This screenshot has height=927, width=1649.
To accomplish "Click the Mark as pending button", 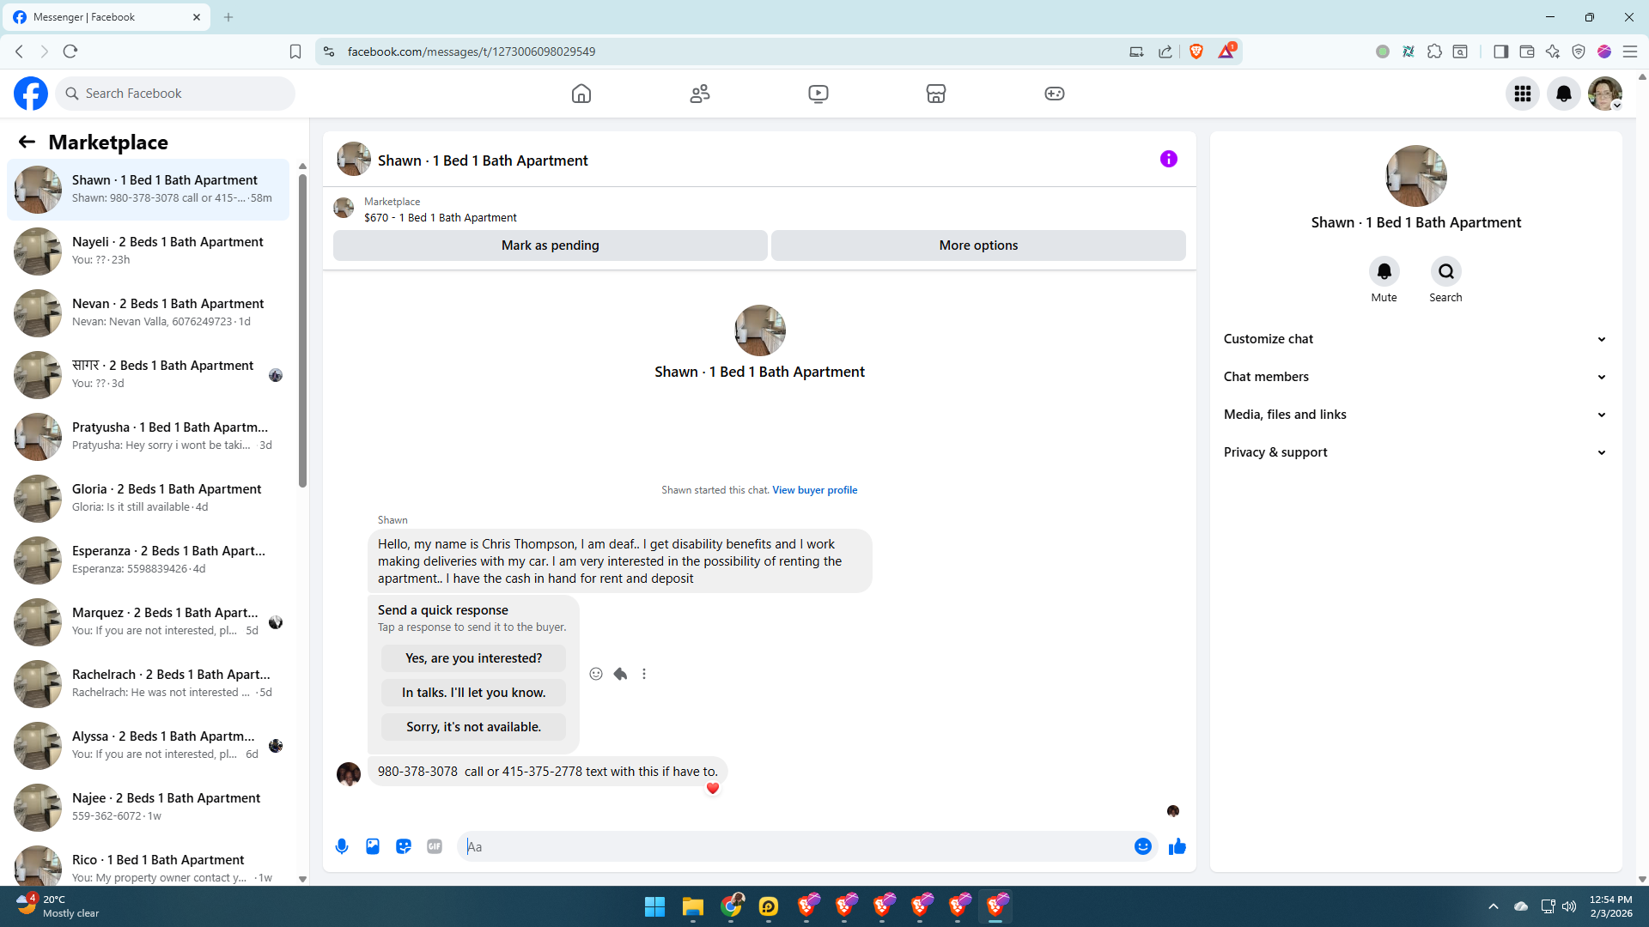I will point(550,245).
